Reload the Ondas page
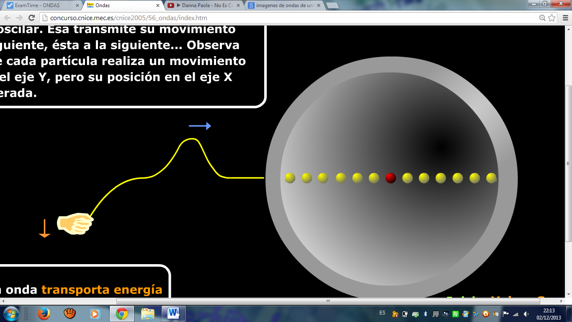The image size is (572, 322). [x=31, y=18]
